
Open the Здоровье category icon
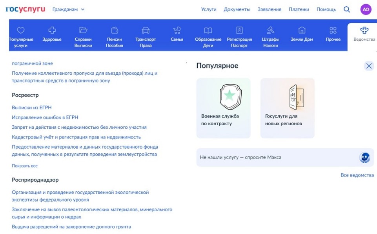point(52,31)
